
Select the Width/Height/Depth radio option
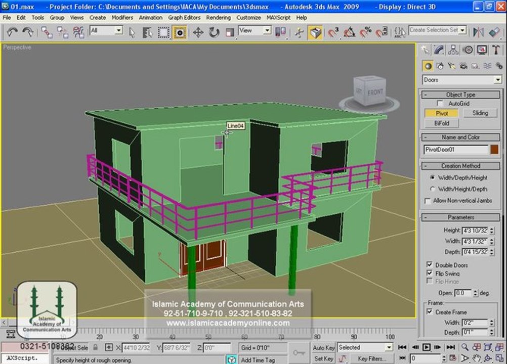coord(432,189)
